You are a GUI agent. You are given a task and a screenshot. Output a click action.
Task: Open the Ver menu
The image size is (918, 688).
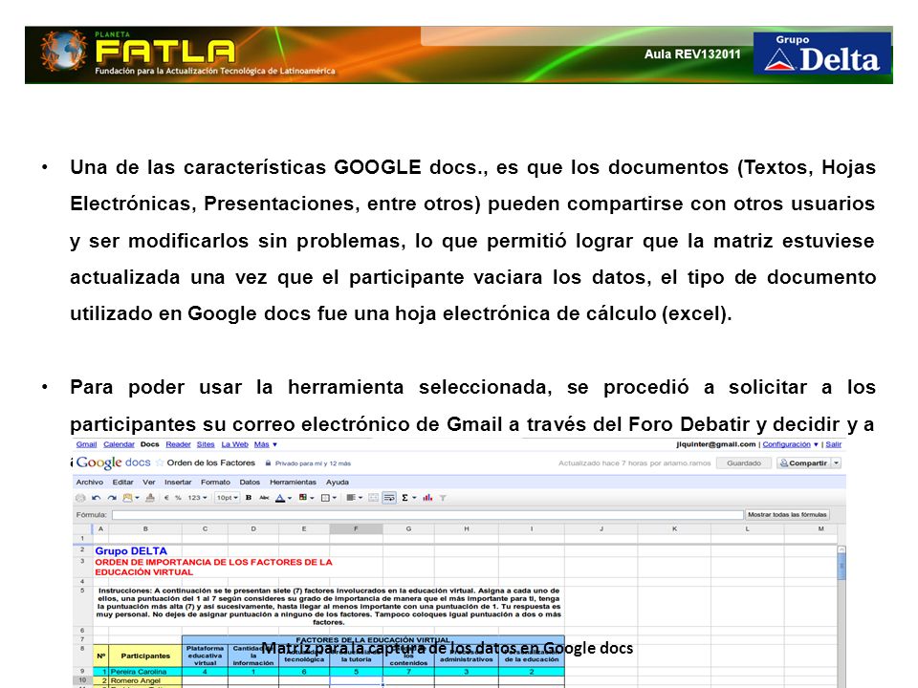149,482
